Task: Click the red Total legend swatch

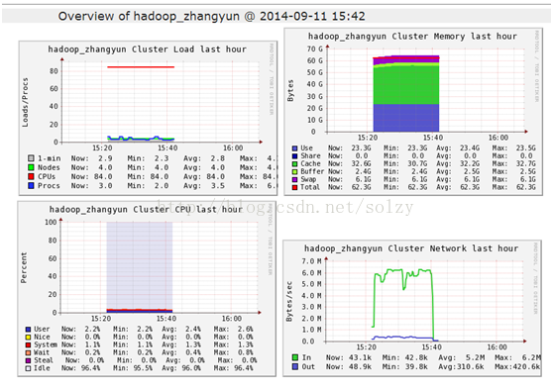Action: pyautogui.click(x=295, y=187)
